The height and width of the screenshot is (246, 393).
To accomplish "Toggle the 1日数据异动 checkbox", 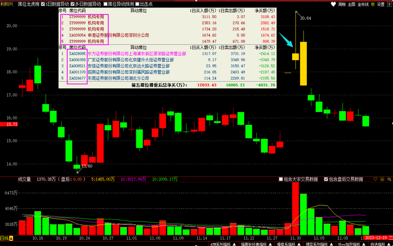I will point(43,4).
